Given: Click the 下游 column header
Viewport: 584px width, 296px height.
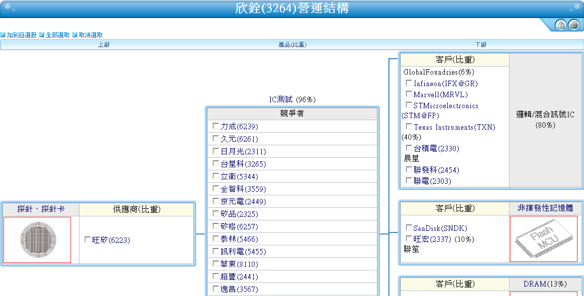Looking at the screenshot, I should (x=480, y=45).
